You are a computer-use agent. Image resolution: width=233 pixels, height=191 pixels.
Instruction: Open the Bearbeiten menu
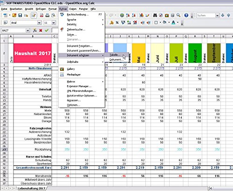coord(16,9)
